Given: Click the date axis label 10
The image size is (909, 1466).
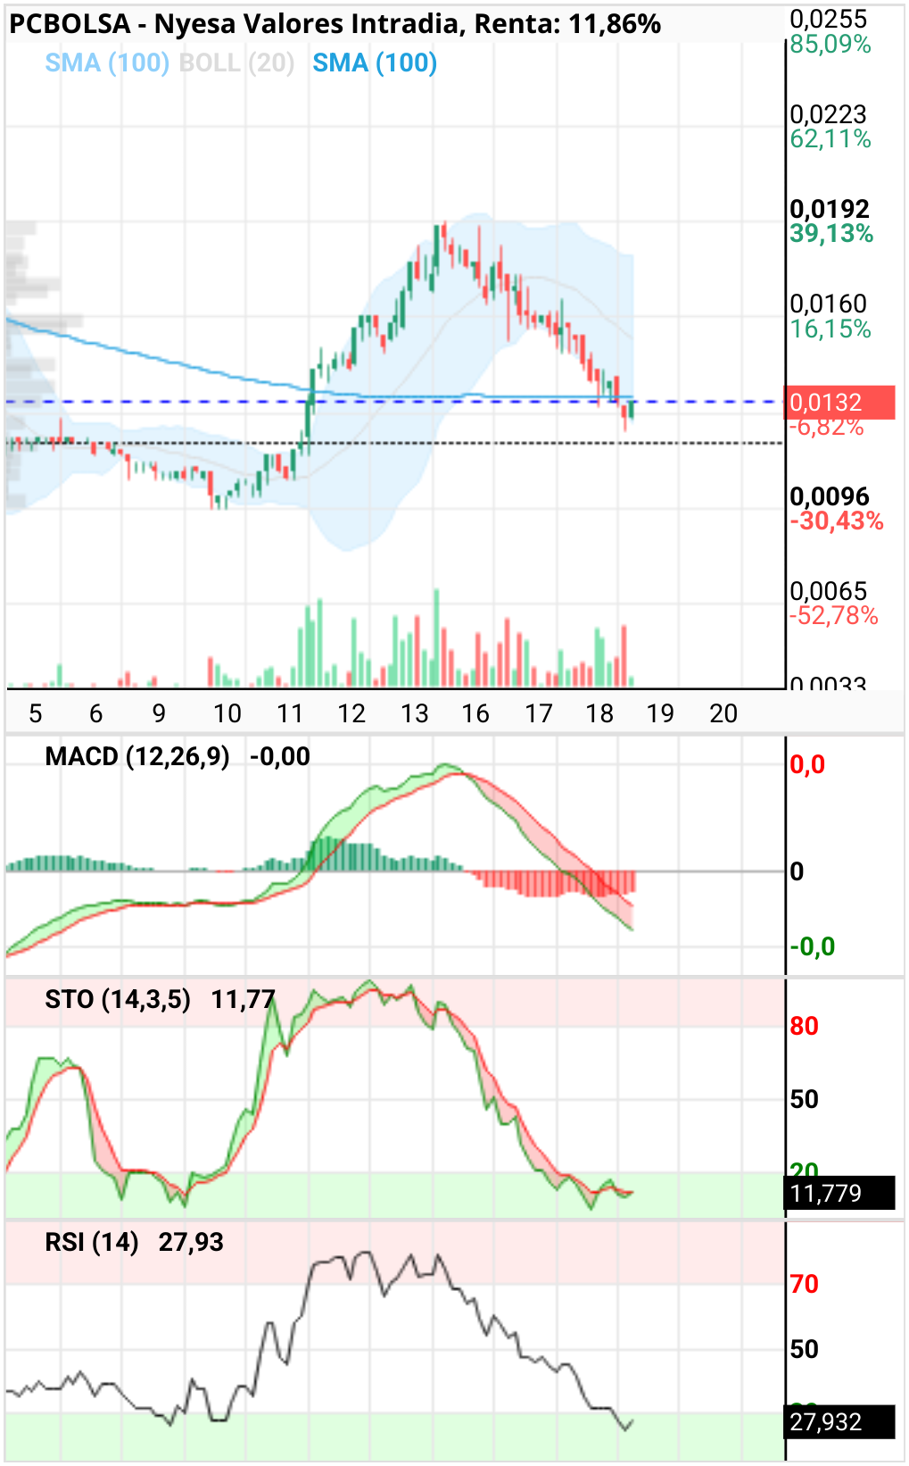Looking at the screenshot, I should click(227, 713).
